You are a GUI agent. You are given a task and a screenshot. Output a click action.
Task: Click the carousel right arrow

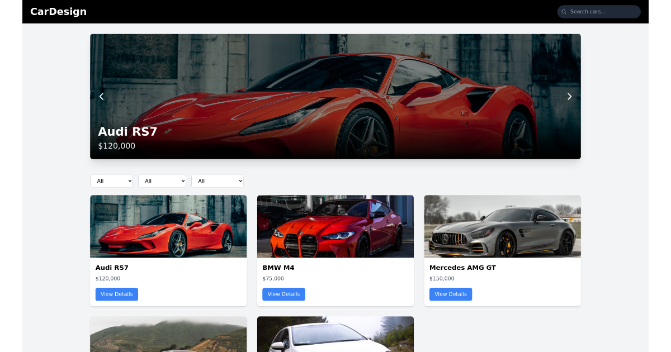pyautogui.click(x=569, y=96)
